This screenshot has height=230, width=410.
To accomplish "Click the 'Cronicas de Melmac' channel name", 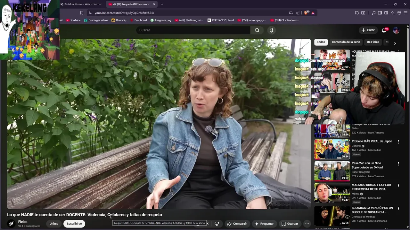I will 365,217.
